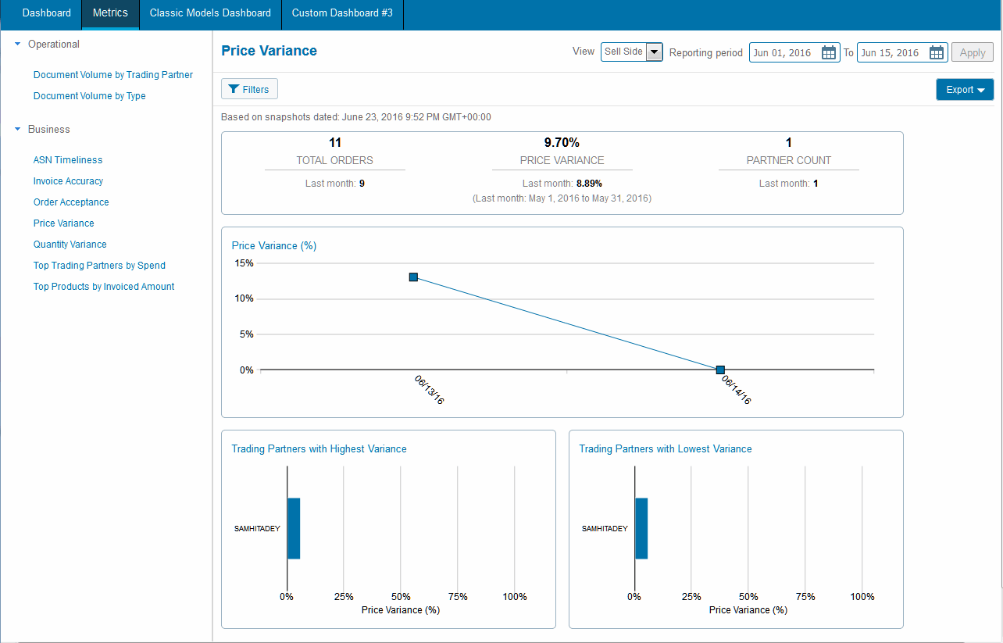Screen dimensions: 1003x643
Task: Click the funnel Filters button
Action: [249, 90]
